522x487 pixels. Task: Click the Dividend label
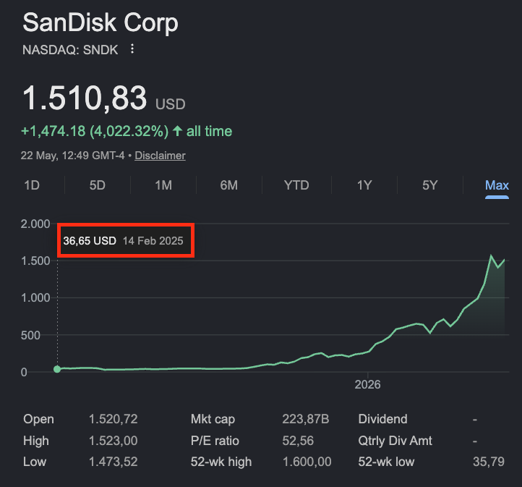(x=383, y=419)
